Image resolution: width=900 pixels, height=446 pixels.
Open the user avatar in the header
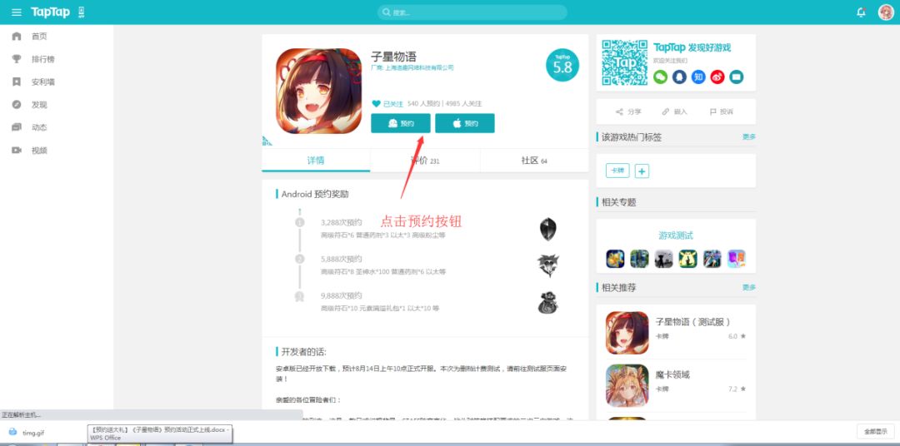[886, 12]
